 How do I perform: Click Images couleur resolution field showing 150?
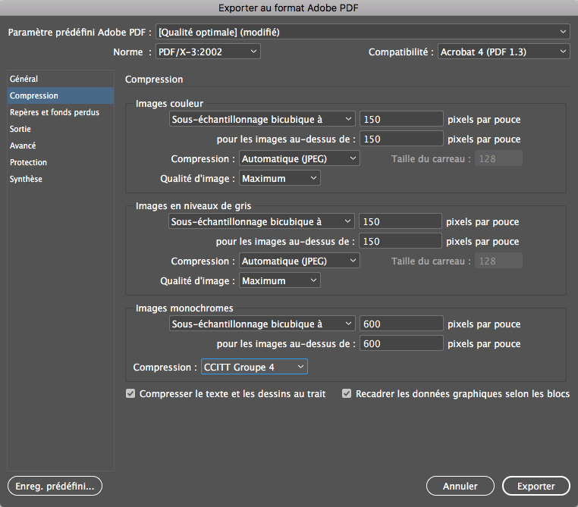point(401,119)
